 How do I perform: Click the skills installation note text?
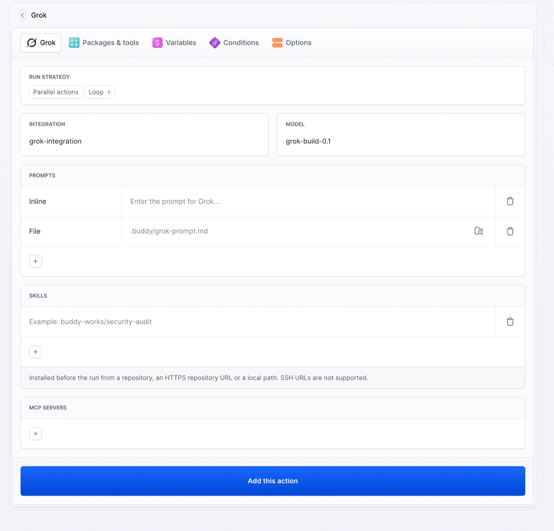199,378
